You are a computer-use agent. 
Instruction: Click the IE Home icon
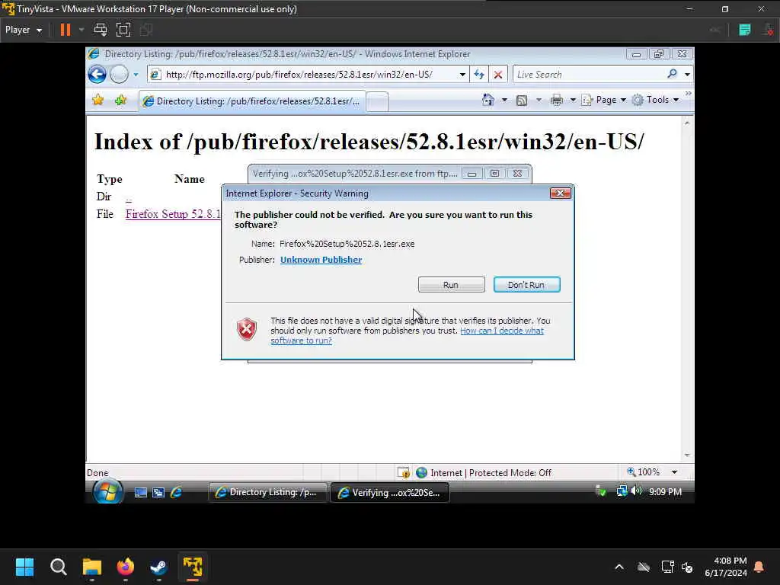pyautogui.click(x=488, y=100)
